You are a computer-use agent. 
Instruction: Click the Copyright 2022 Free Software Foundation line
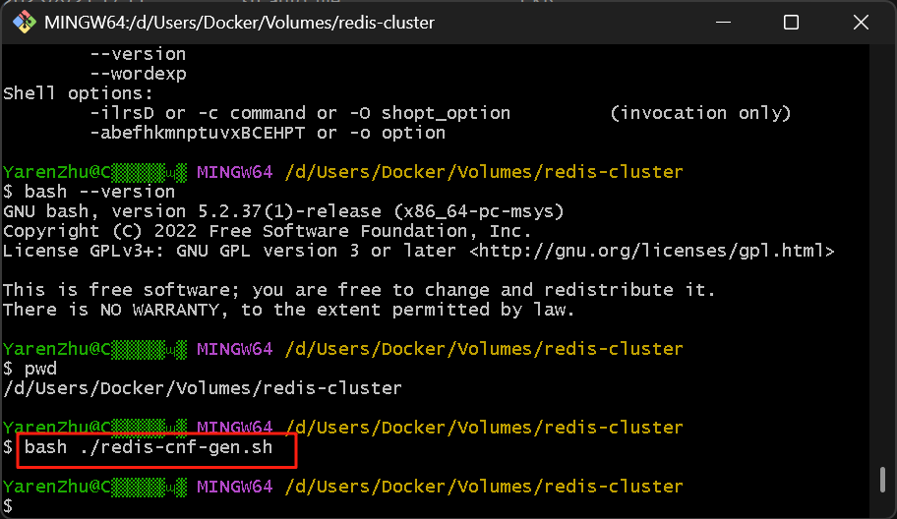click(268, 231)
